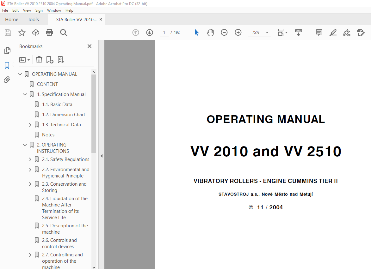Open the Window menu

(54, 10)
